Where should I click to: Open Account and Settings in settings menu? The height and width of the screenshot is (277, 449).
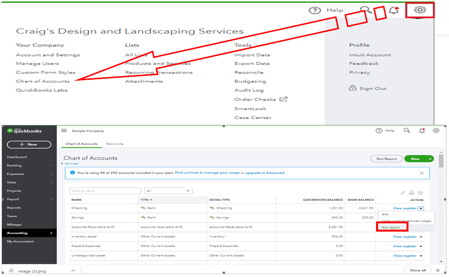(x=48, y=55)
